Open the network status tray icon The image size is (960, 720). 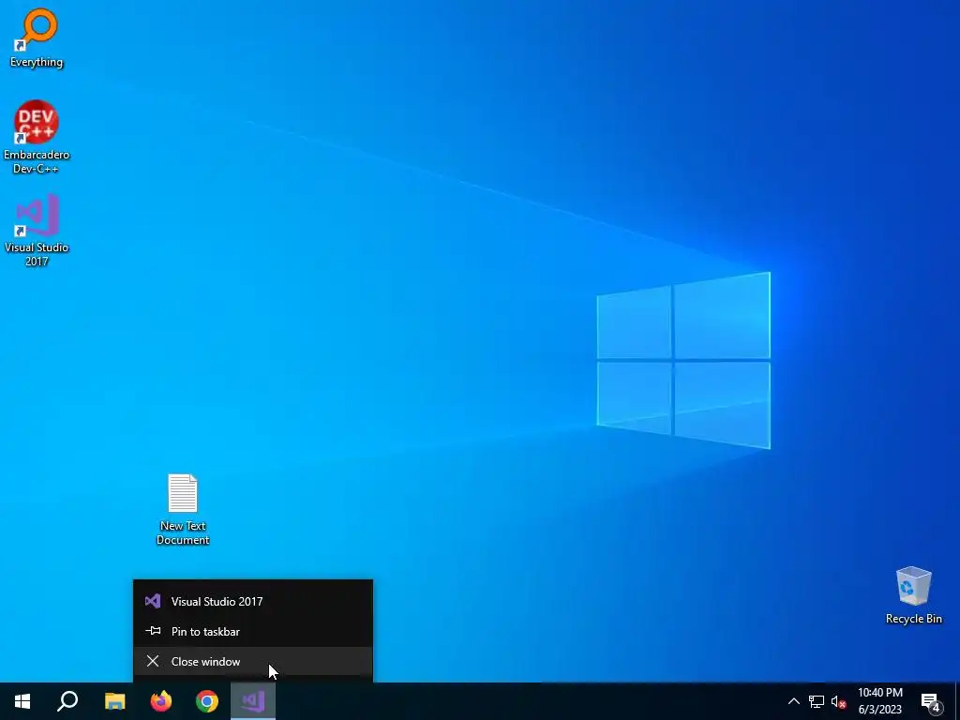click(817, 701)
